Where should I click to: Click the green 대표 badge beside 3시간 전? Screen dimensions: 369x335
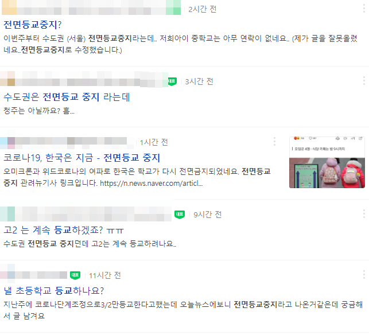tap(172, 81)
